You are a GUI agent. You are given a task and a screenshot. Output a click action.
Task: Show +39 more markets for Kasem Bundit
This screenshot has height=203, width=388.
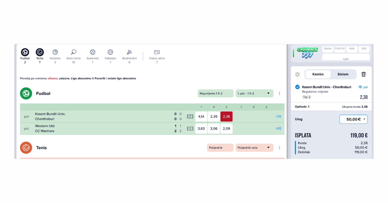(278, 117)
